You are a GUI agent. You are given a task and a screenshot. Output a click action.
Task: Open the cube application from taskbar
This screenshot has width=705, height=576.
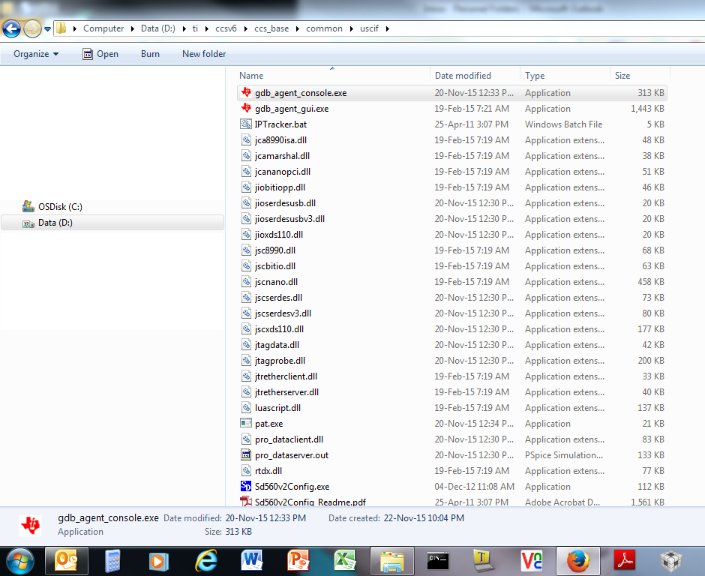pyautogui.click(x=670, y=561)
